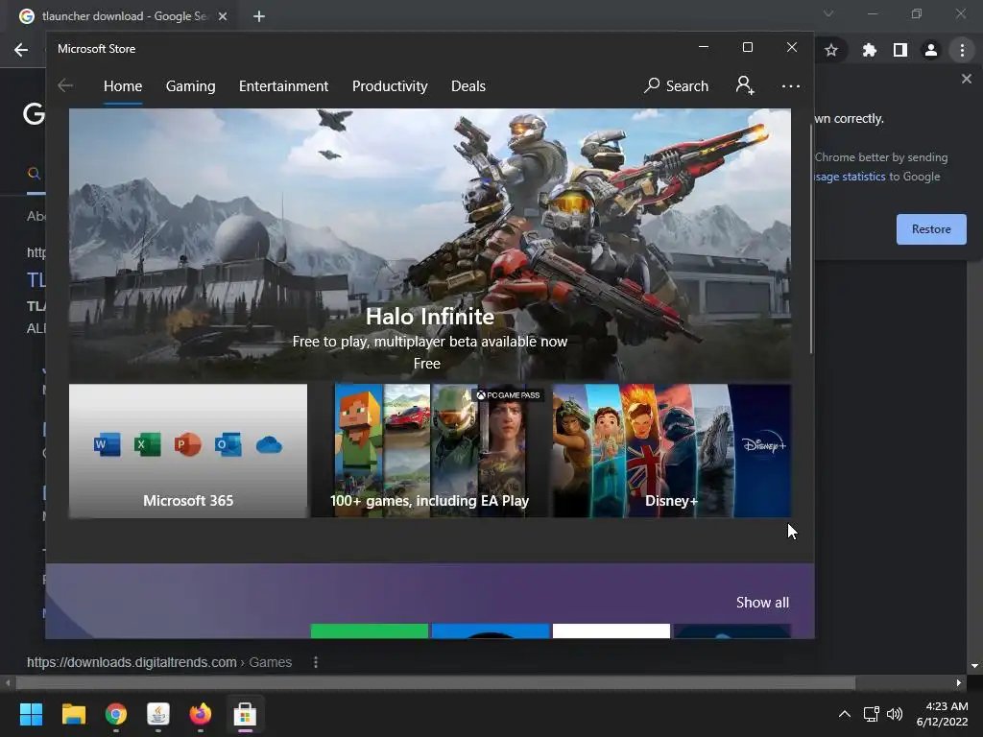Open Windows Start menu
The image size is (983, 737).
[31, 714]
